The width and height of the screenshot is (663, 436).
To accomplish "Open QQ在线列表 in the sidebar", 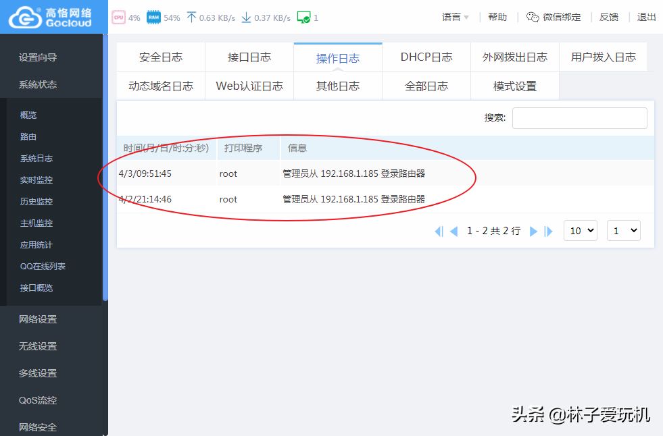I will coord(43,267).
